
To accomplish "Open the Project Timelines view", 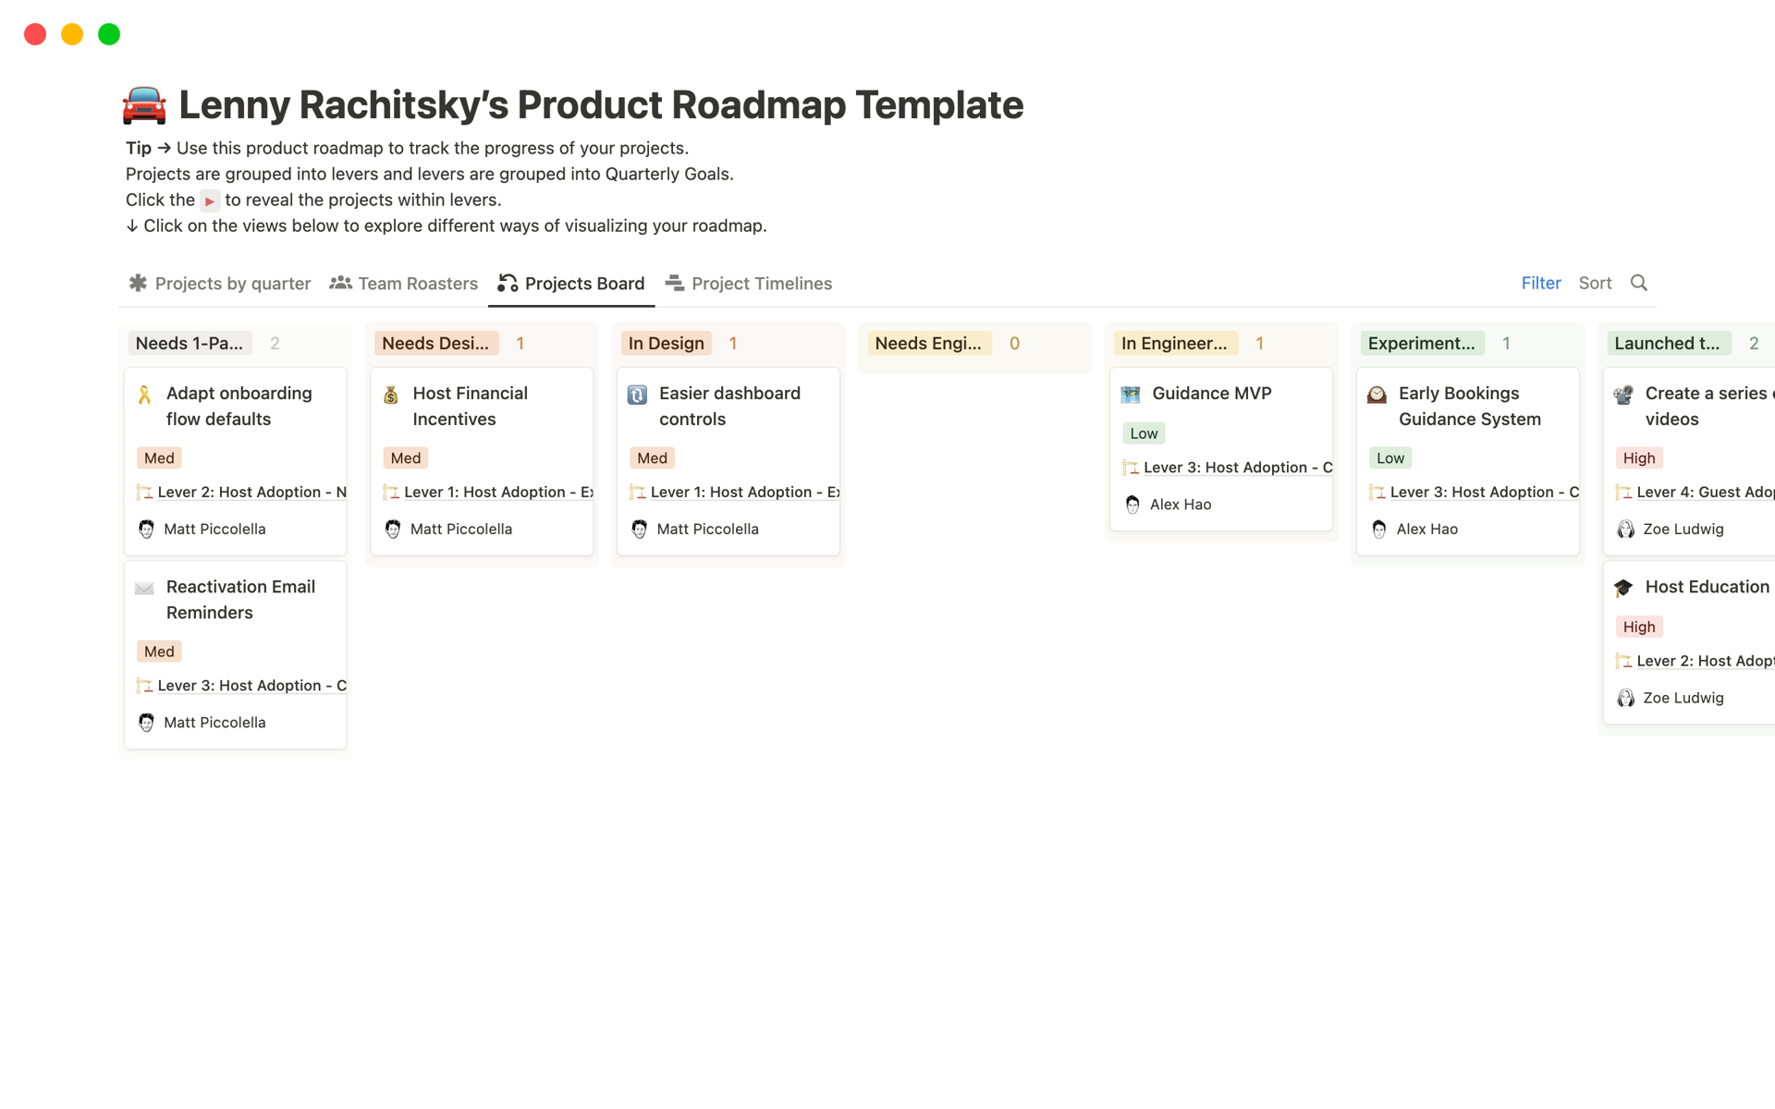I will [749, 284].
